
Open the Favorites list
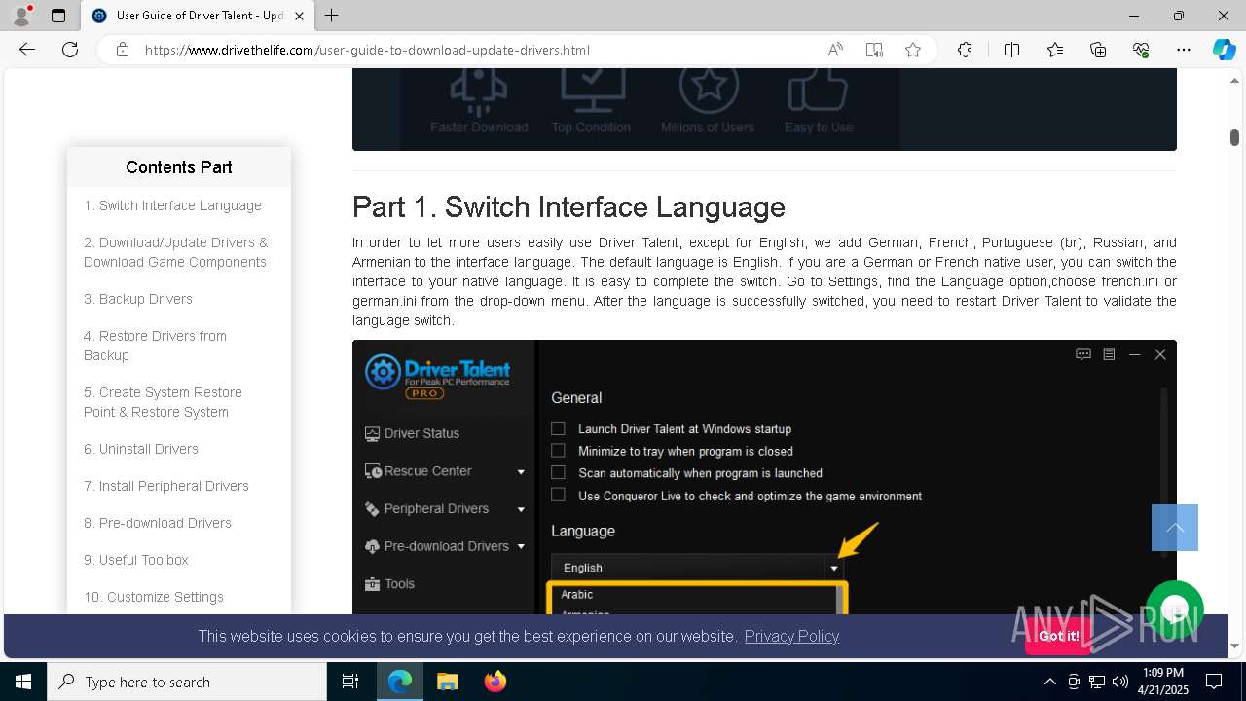1055,50
